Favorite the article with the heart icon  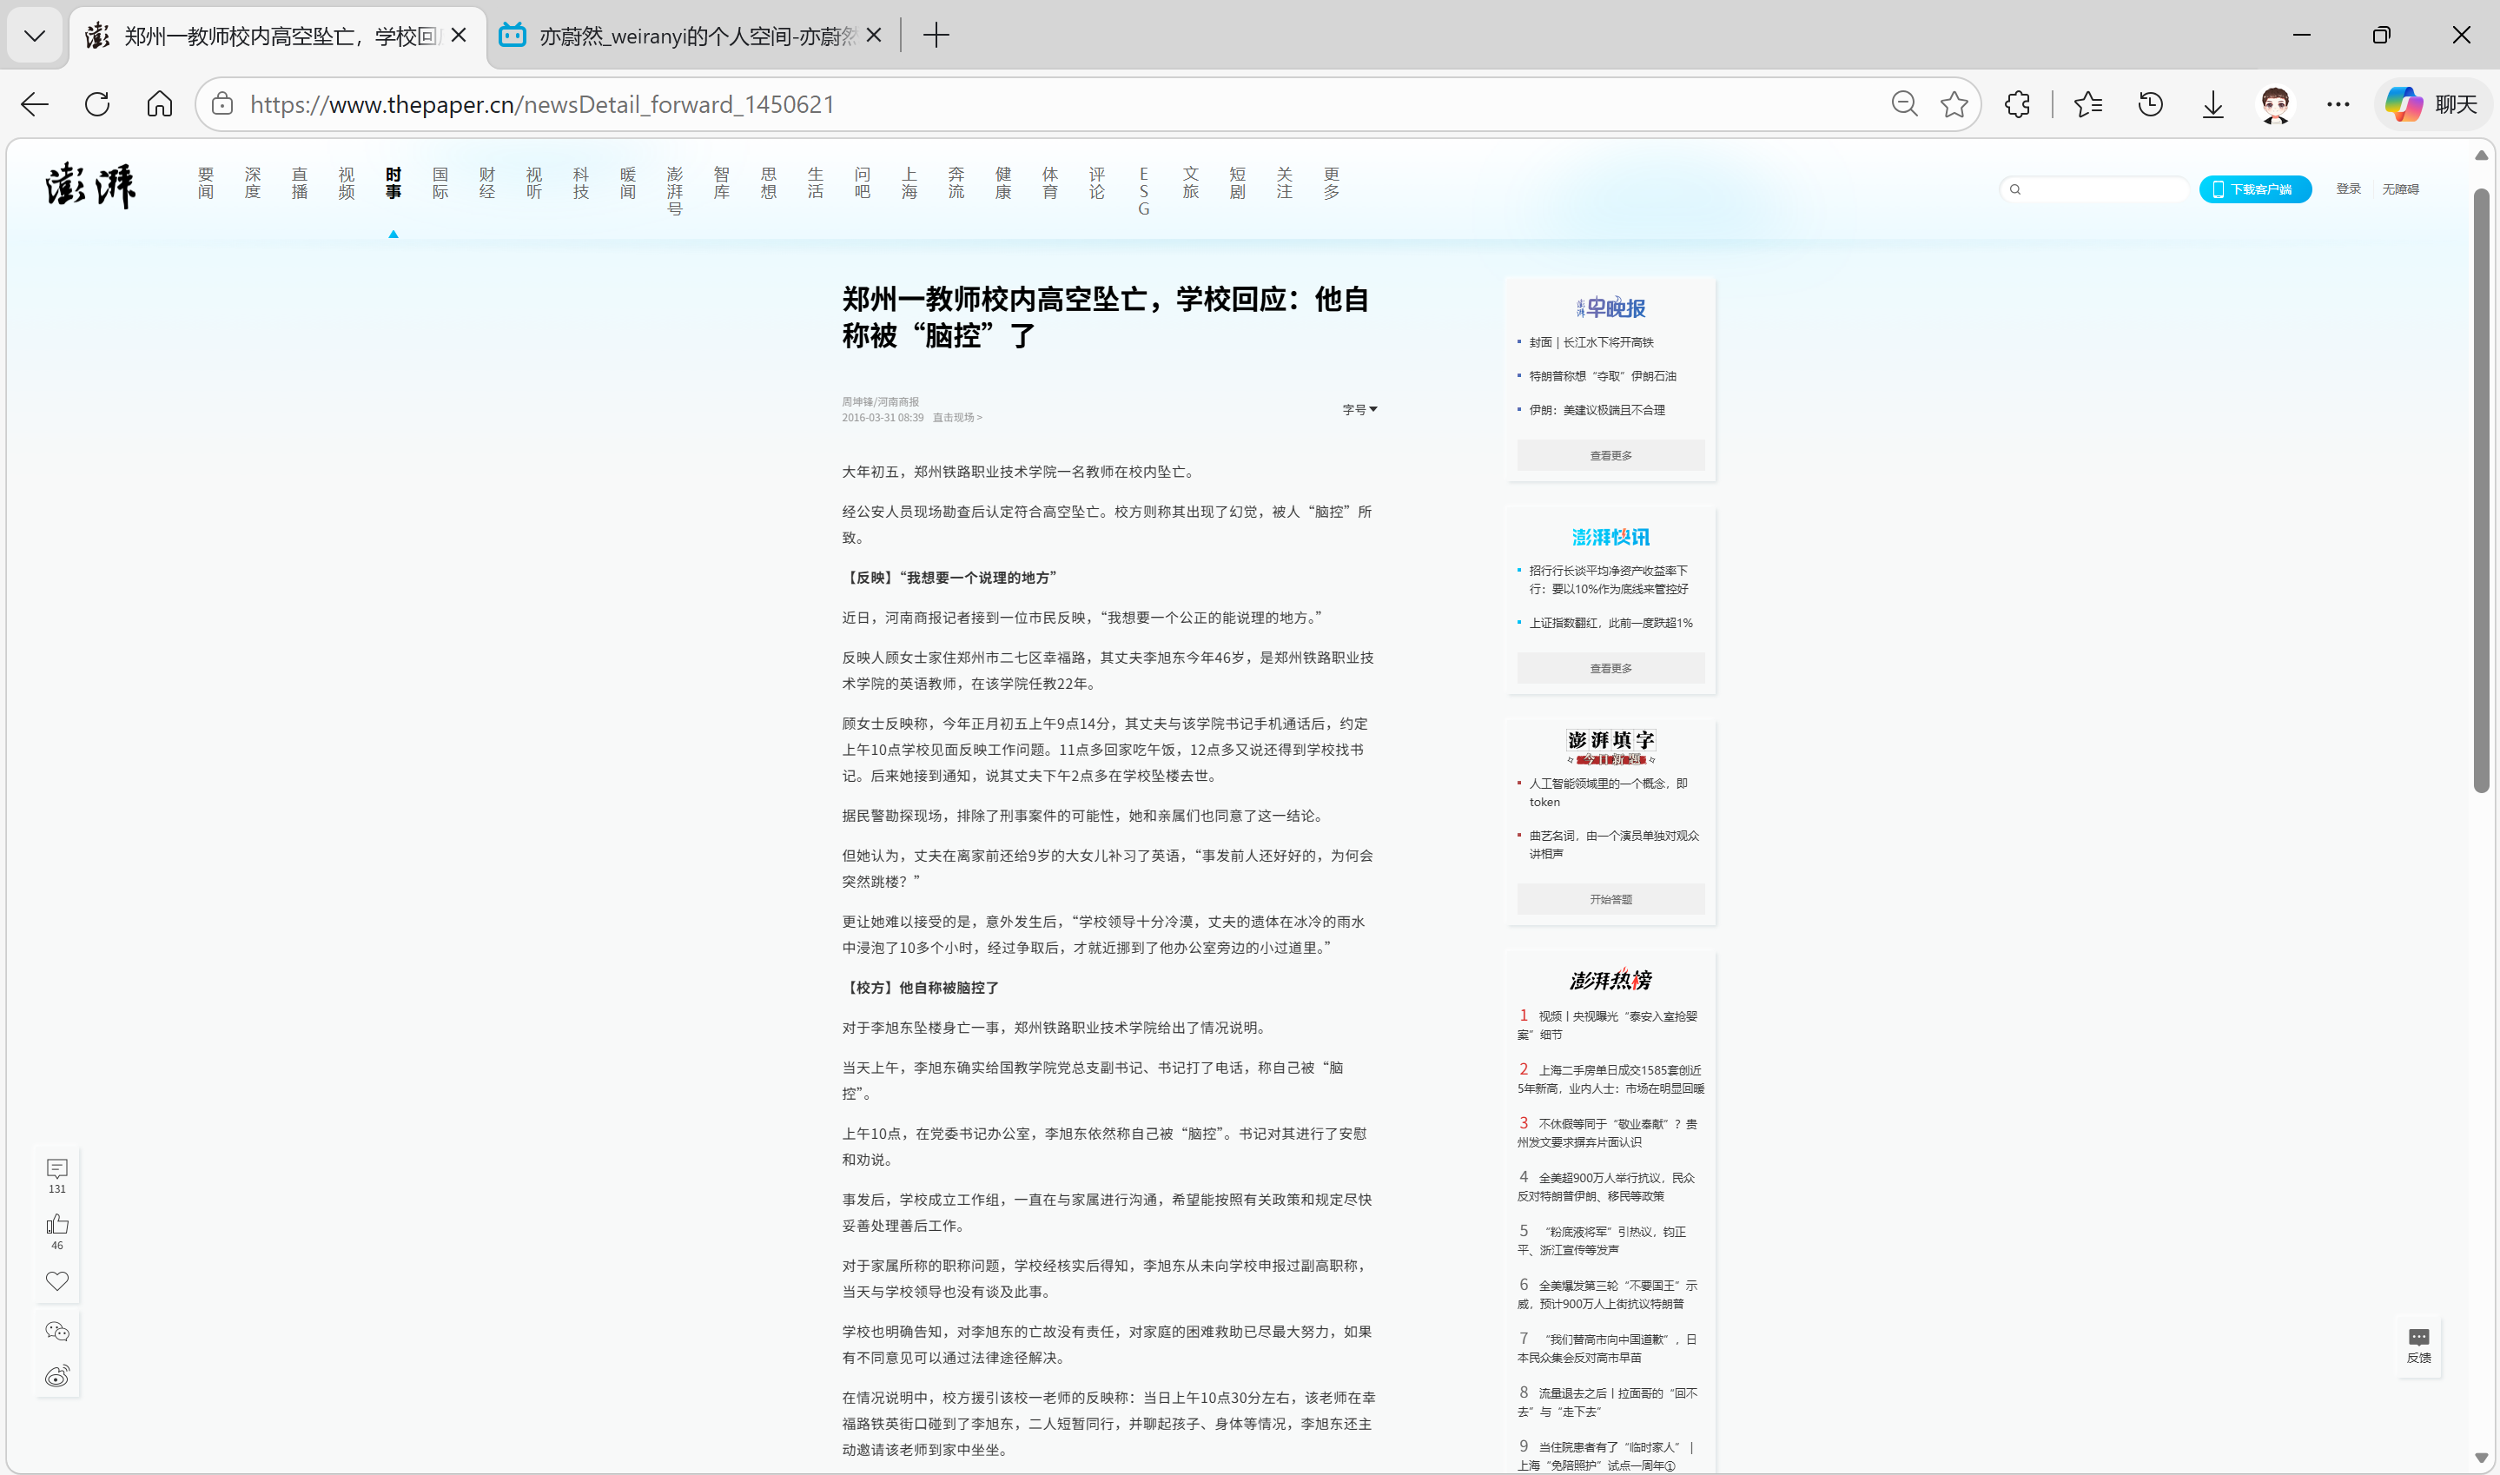pyautogui.click(x=56, y=1280)
